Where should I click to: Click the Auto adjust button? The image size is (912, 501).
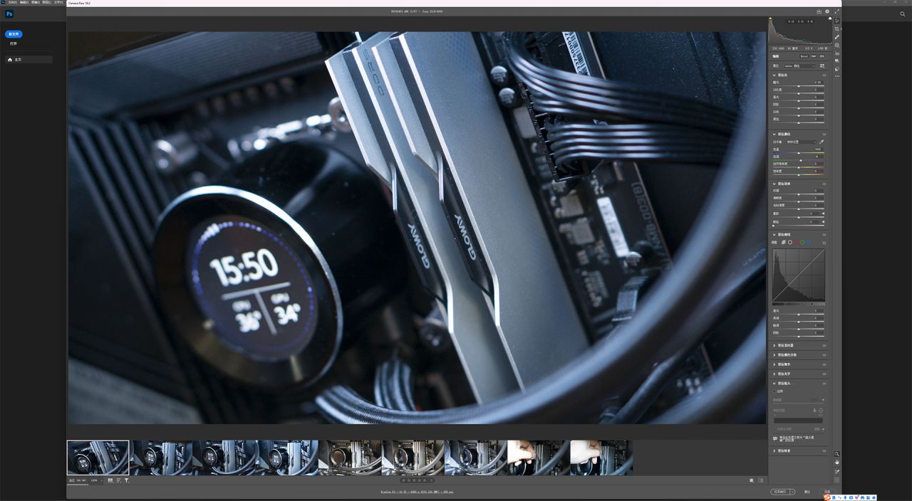[x=804, y=56]
